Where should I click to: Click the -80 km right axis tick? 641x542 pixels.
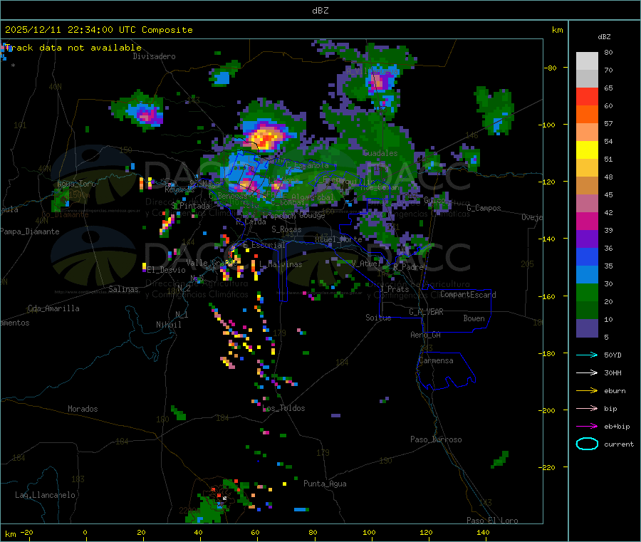(551, 68)
